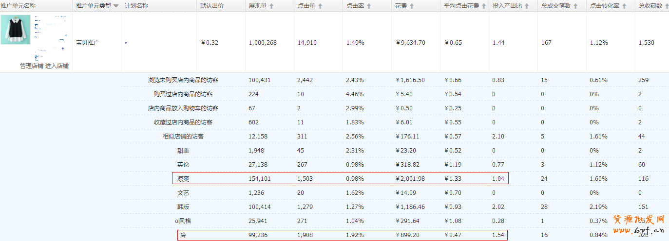Sort by 平均点击花费 arrow icon
This screenshot has height=241, width=669.
[484, 6]
